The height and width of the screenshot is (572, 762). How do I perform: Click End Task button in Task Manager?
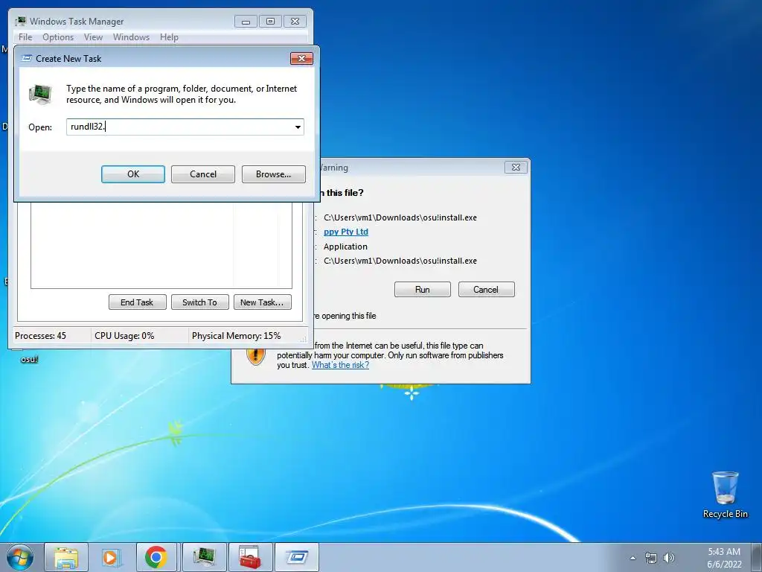[137, 302]
